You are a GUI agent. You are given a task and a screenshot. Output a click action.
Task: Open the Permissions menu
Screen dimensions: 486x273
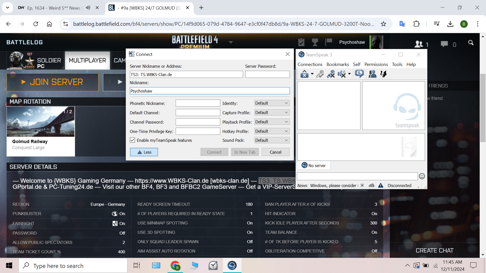click(376, 64)
